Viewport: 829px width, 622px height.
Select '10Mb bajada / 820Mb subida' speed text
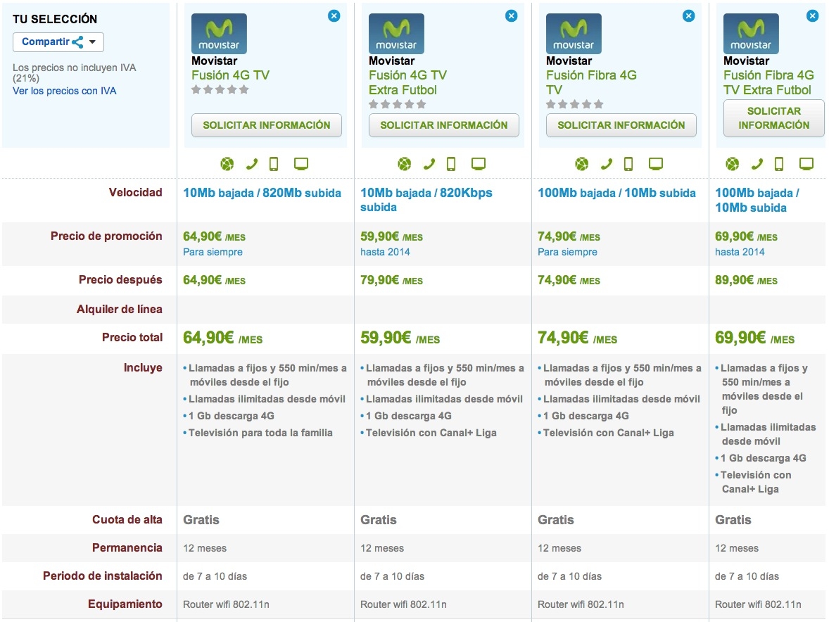coord(262,193)
